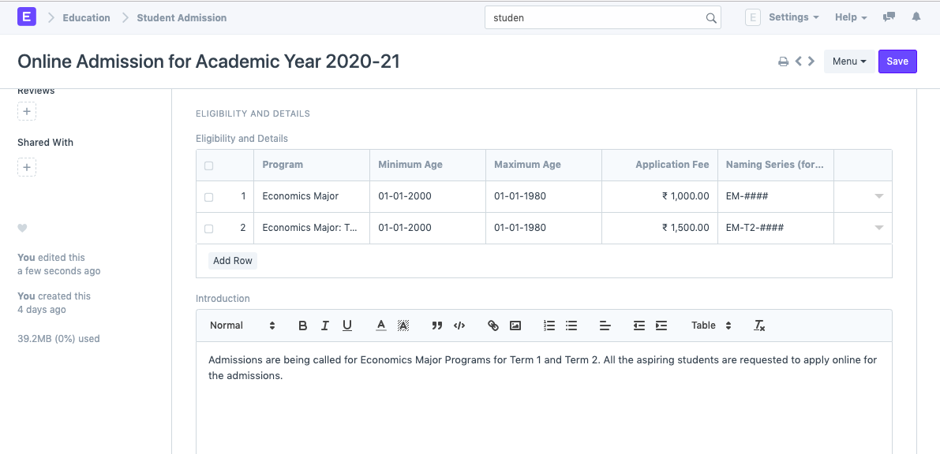Viewport: 940px width, 454px height.
Task: Like this document with the heart icon
Action: 22,228
